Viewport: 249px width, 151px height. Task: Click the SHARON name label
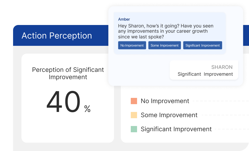(222, 67)
